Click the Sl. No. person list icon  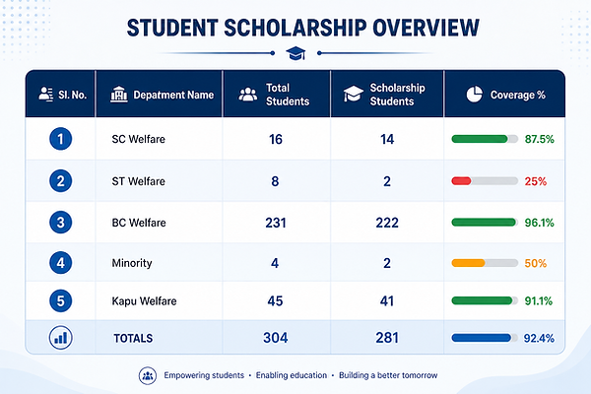pyautogui.click(x=46, y=95)
